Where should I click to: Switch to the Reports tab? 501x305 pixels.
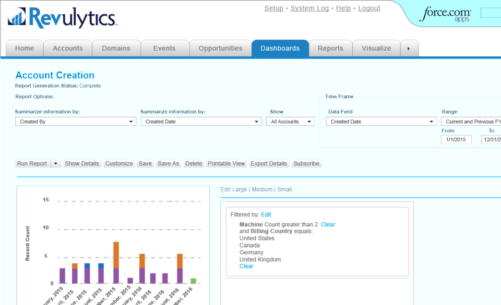click(x=330, y=48)
